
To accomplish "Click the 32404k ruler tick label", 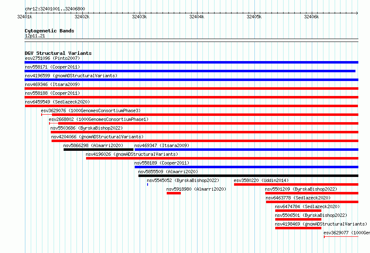I will point(197,17).
